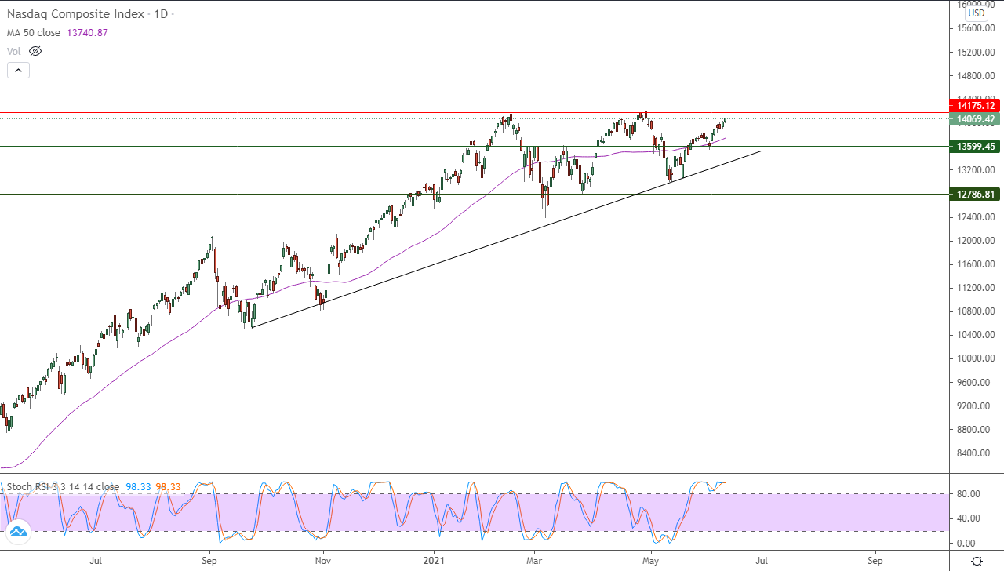This screenshot has width=1004, height=571.
Task: Click the 80.00 Stoch RSI axis label
Action: point(968,493)
